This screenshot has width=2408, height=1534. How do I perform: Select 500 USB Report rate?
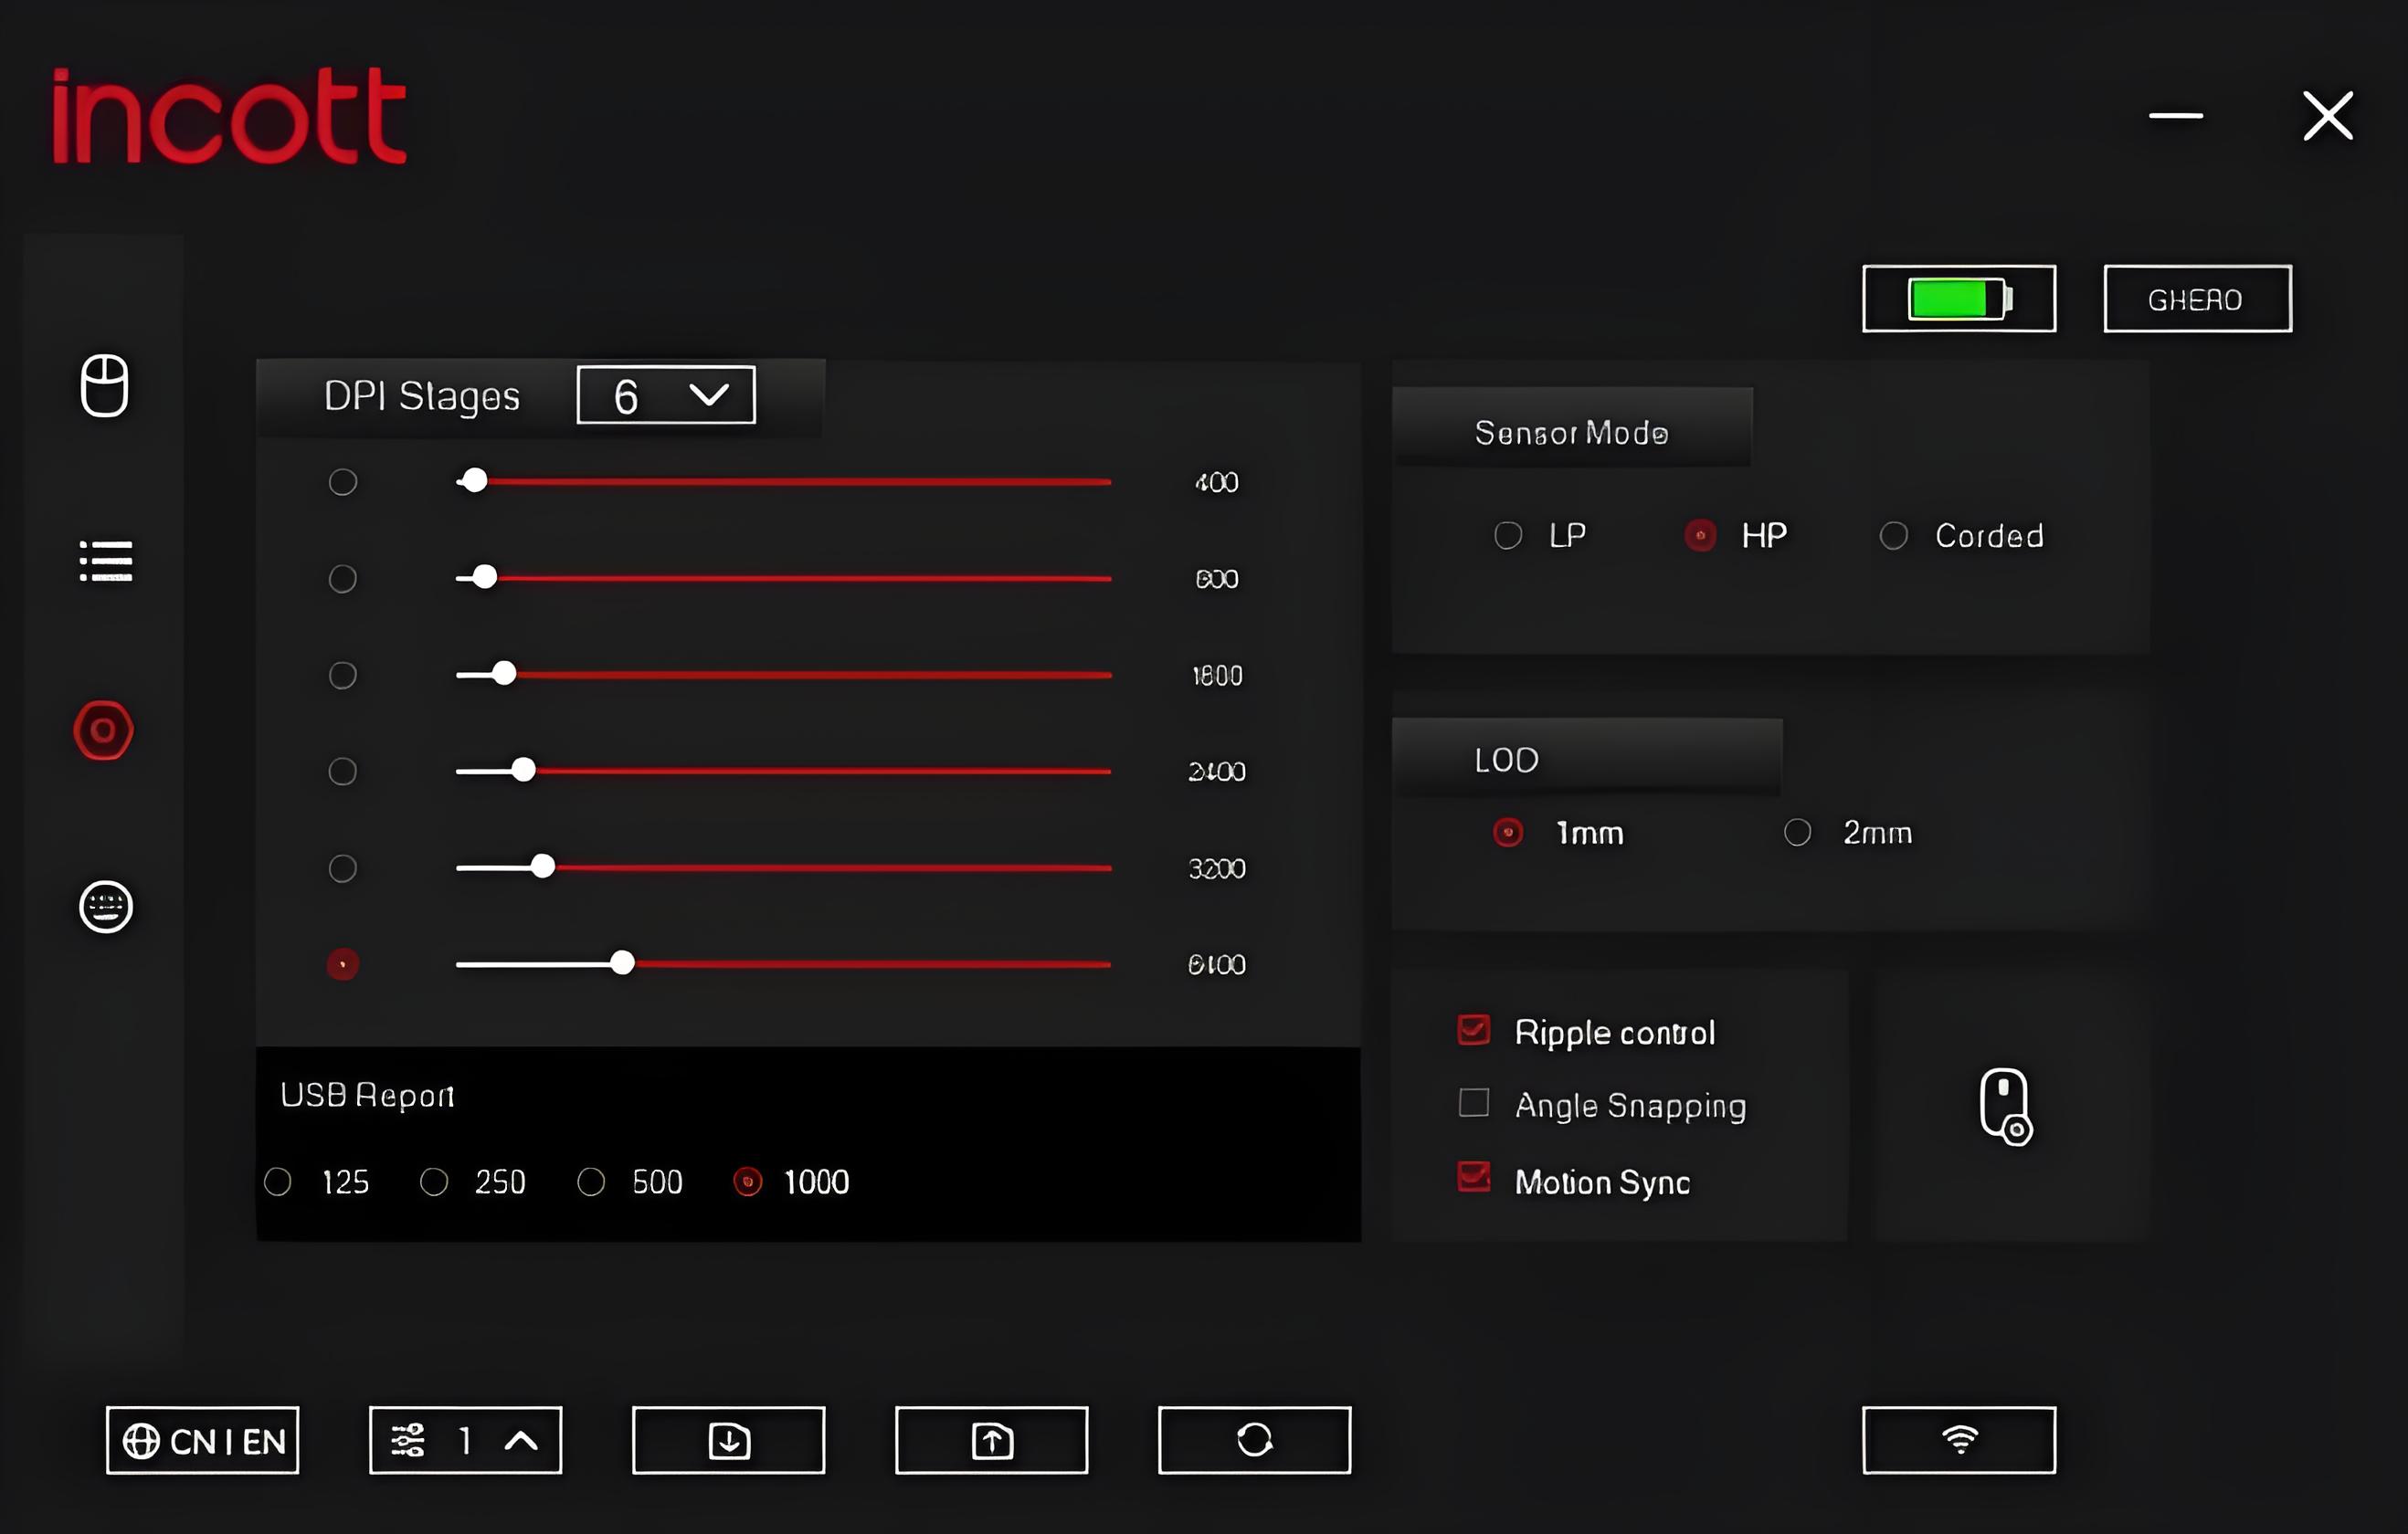coord(591,1182)
